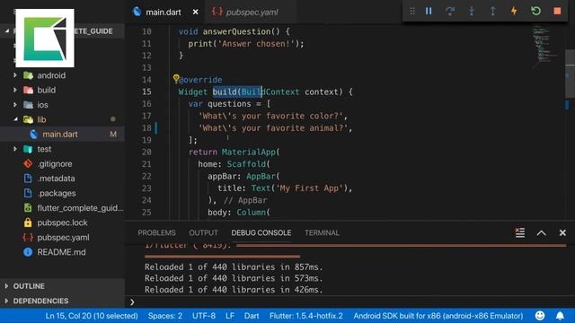Click the lib folder icon
The width and height of the screenshot is (575, 323).
click(28, 119)
